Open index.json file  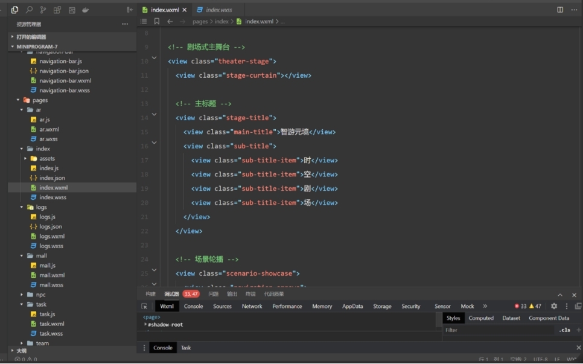52,178
